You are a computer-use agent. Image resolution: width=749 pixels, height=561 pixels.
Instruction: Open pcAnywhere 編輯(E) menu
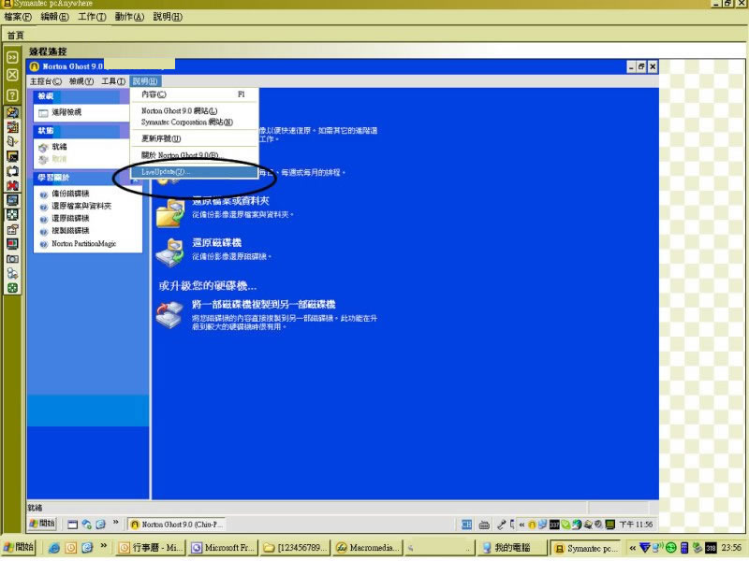[54, 17]
